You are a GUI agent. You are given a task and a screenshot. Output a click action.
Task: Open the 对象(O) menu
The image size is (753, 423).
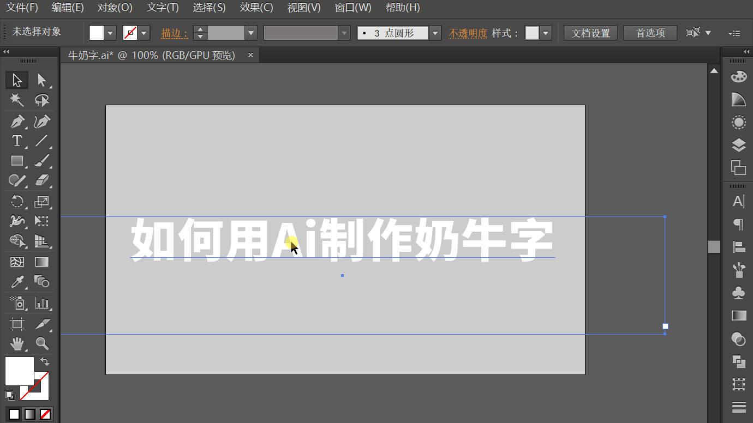115,8
